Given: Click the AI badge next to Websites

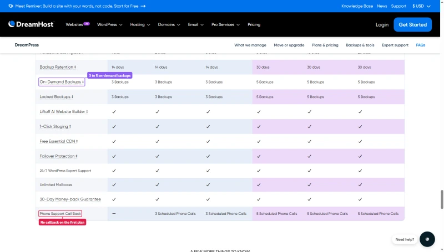Looking at the screenshot, I should tap(87, 24).
